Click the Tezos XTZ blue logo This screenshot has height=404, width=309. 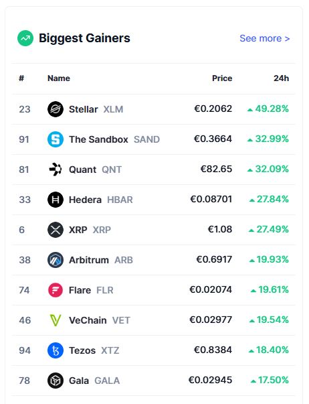(x=56, y=350)
